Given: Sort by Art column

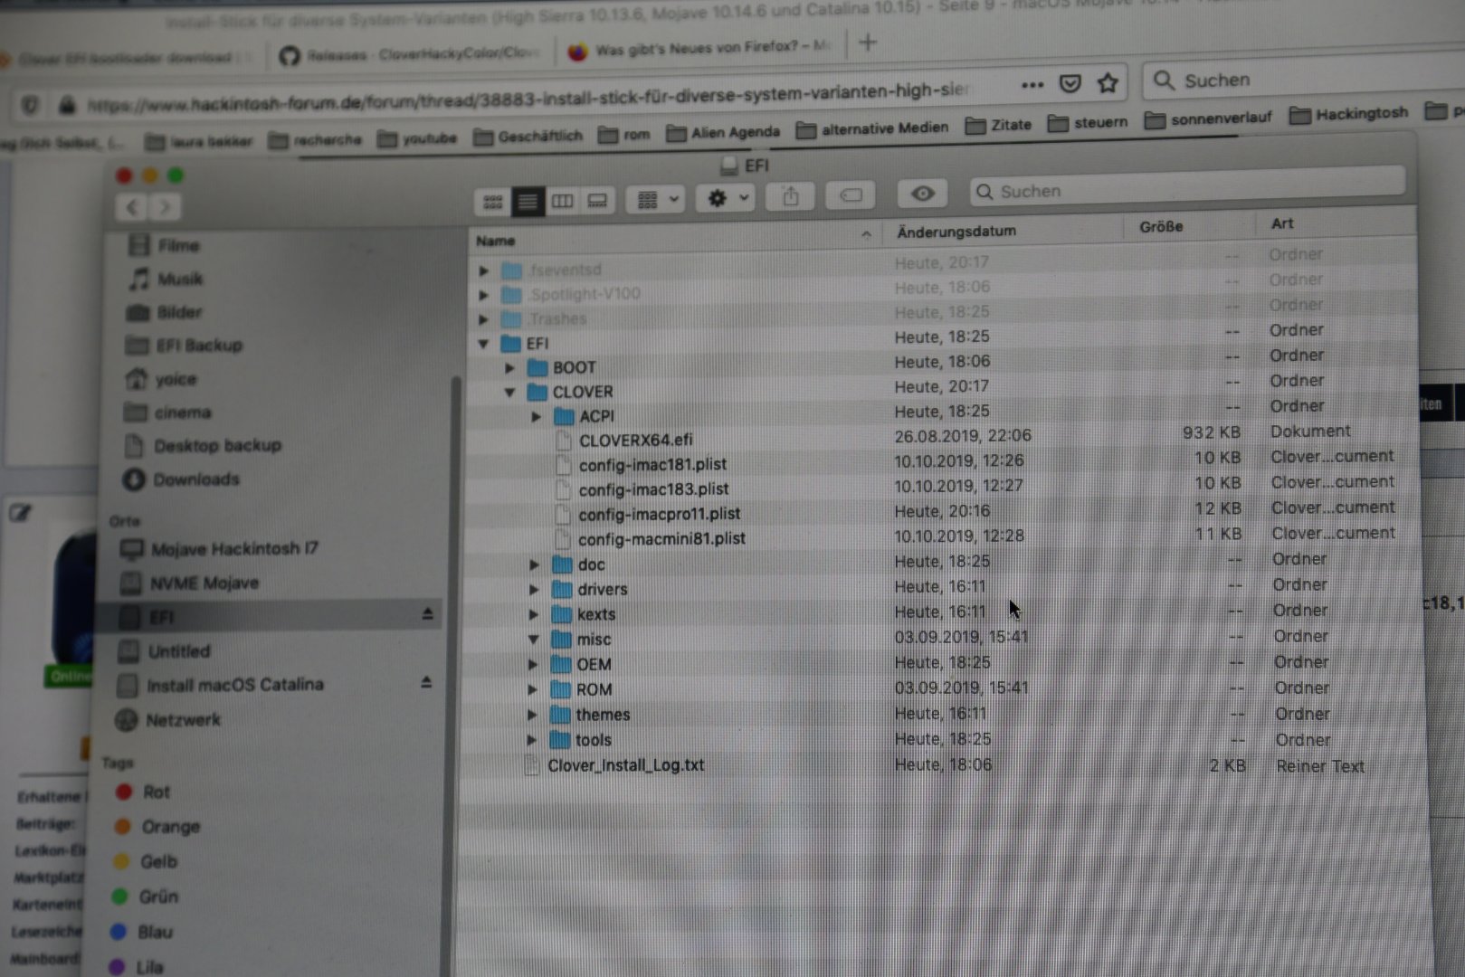Looking at the screenshot, I should tap(1336, 223).
